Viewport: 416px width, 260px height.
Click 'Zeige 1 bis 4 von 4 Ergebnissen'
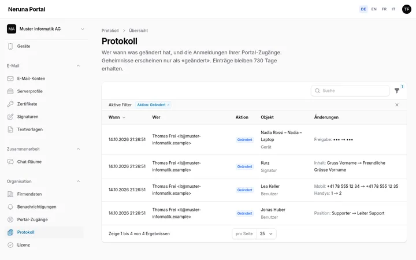coord(139,234)
